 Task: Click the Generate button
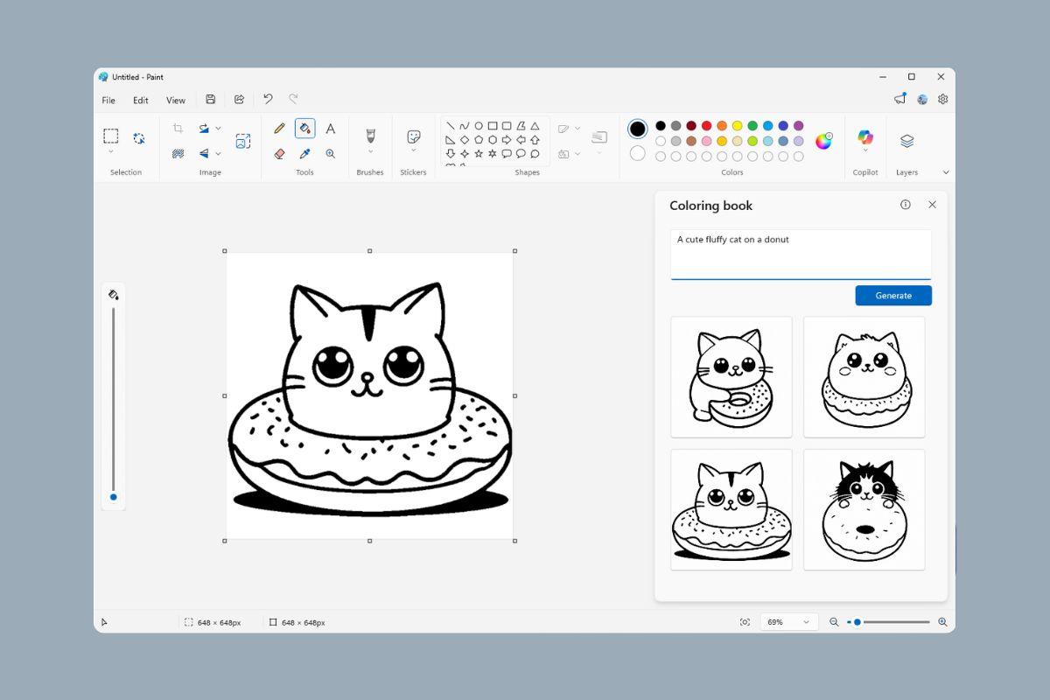click(x=892, y=296)
